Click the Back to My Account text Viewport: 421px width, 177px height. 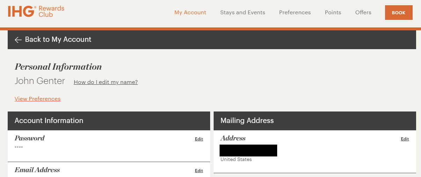click(x=58, y=39)
